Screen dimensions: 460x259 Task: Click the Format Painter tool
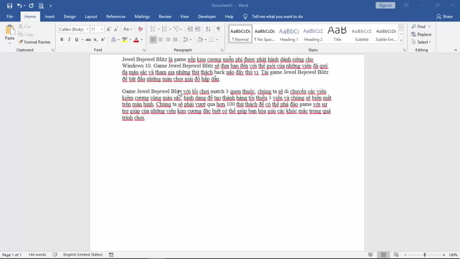point(34,42)
